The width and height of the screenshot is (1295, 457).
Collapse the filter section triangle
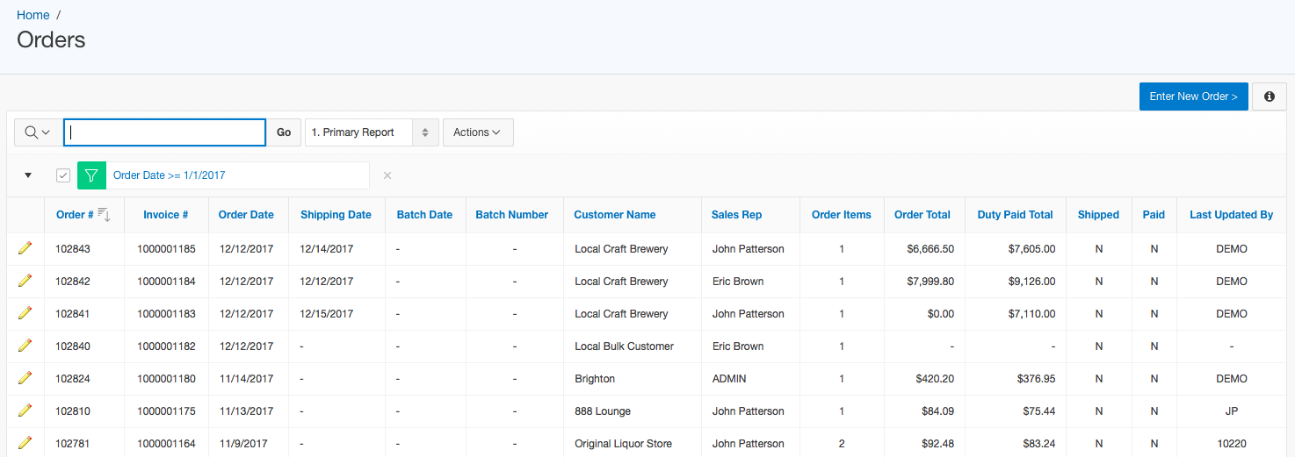coord(28,175)
